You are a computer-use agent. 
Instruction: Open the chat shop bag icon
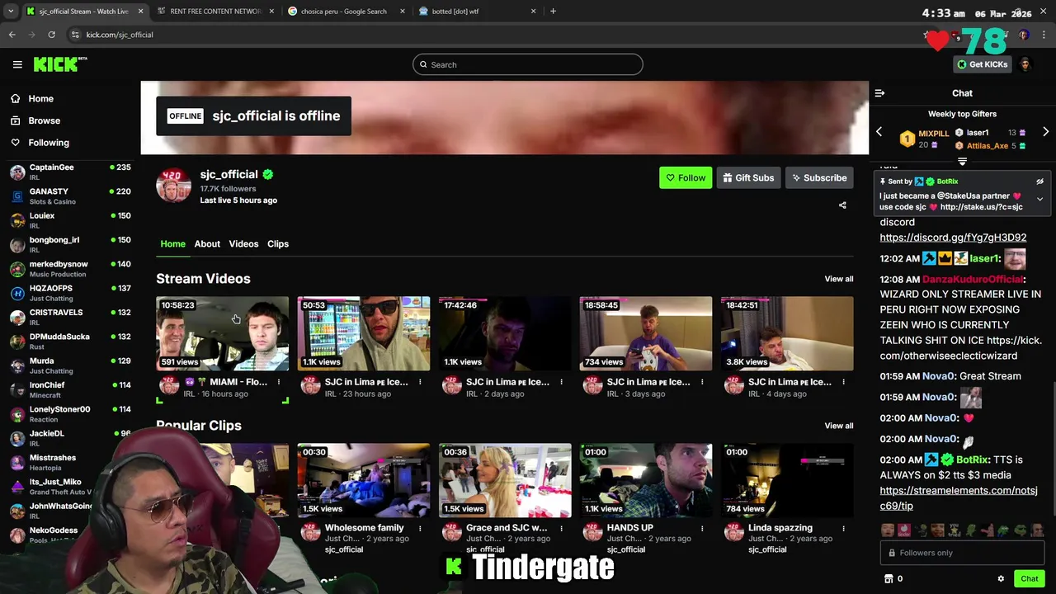pyautogui.click(x=889, y=579)
